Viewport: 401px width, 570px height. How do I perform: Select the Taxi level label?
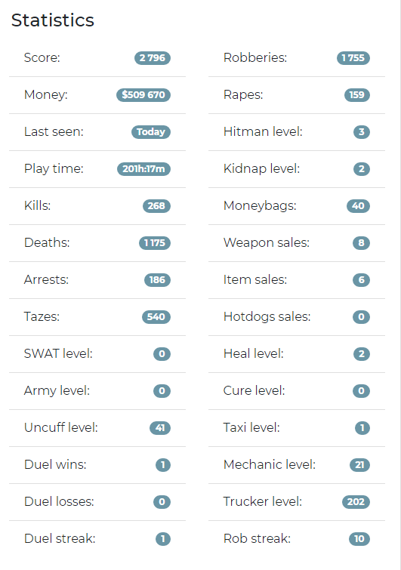251,427
